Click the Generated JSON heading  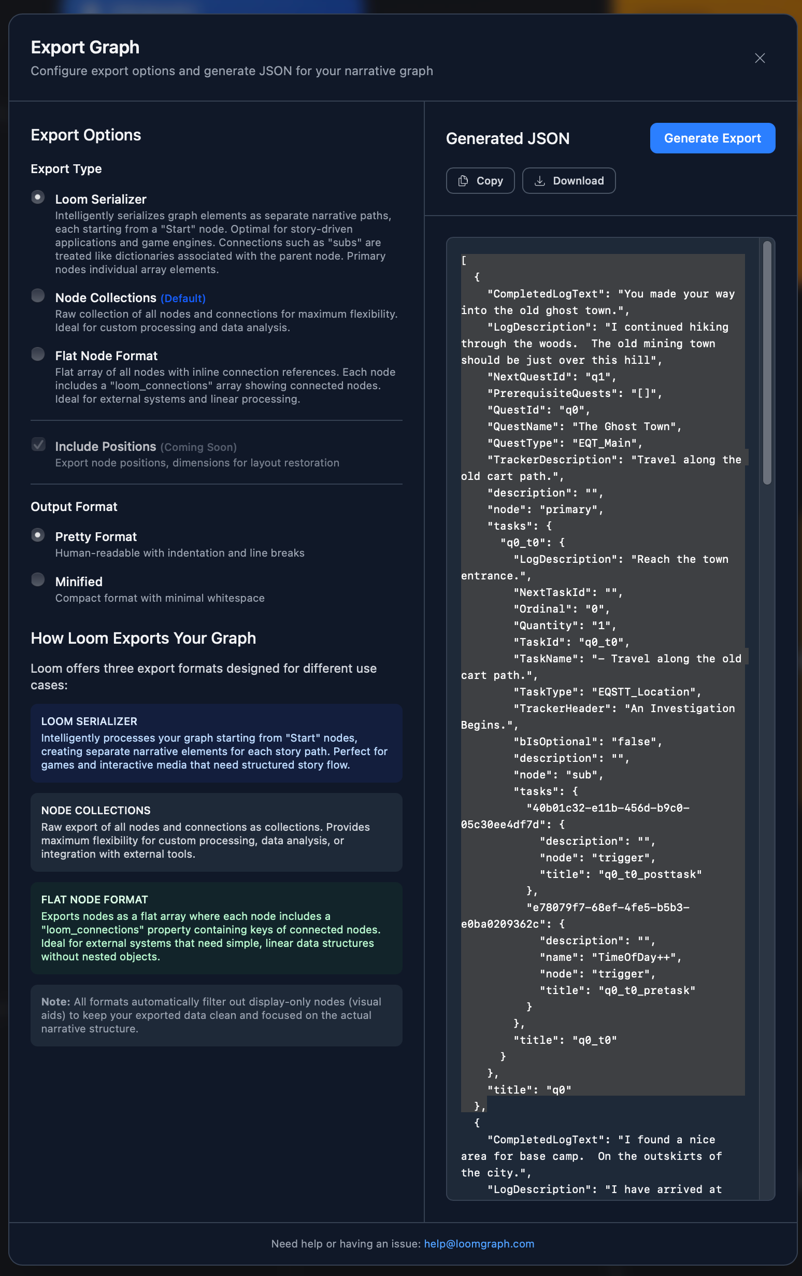[508, 138]
